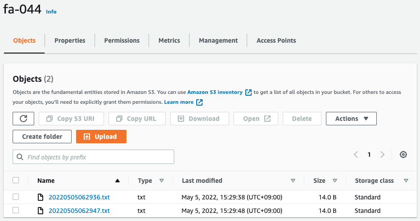
Task: Click the Download button
Action: click(x=199, y=119)
